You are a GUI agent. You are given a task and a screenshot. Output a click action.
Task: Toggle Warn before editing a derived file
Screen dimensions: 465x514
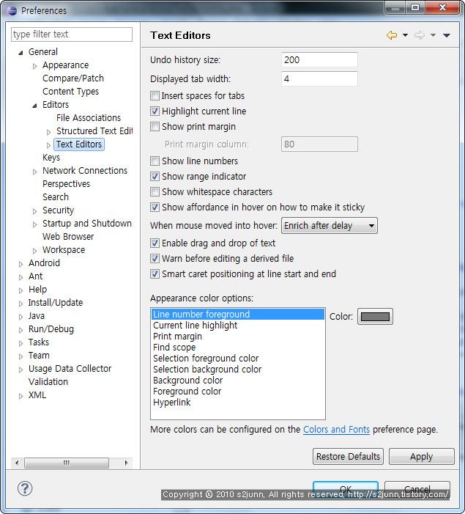(x=155, y=259)
